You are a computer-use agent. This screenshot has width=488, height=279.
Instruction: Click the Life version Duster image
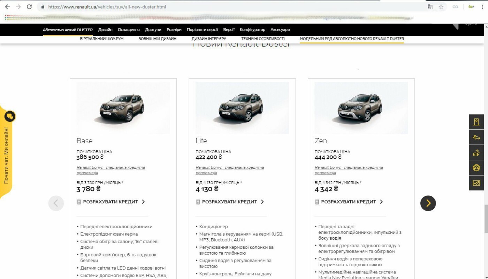pyautogui.click(x=242, y=108)
